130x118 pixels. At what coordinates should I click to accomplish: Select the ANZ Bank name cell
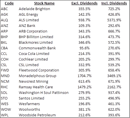click(27, 26)
